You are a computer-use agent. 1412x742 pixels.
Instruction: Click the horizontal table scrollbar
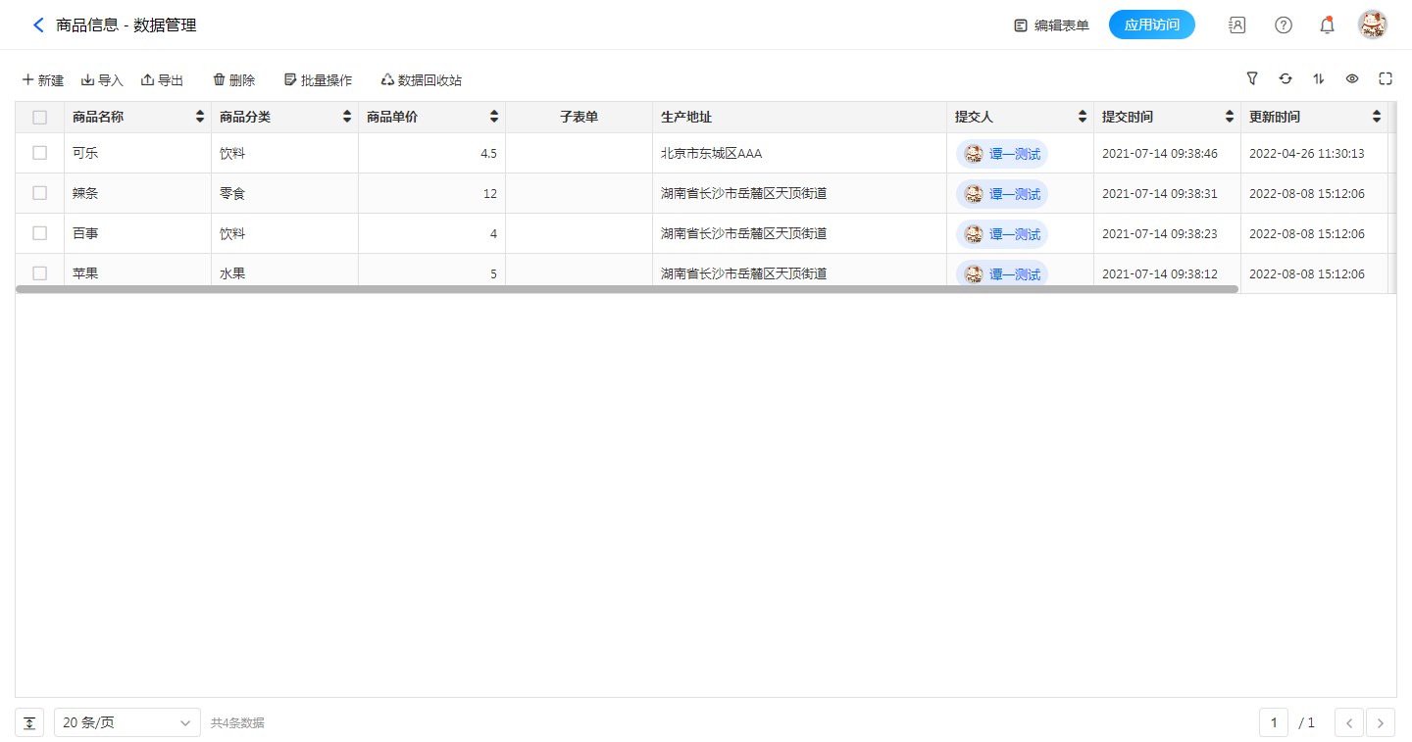628,289
